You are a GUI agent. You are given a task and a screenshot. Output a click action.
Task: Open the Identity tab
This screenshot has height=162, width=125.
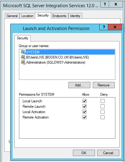tap(75, 16)
